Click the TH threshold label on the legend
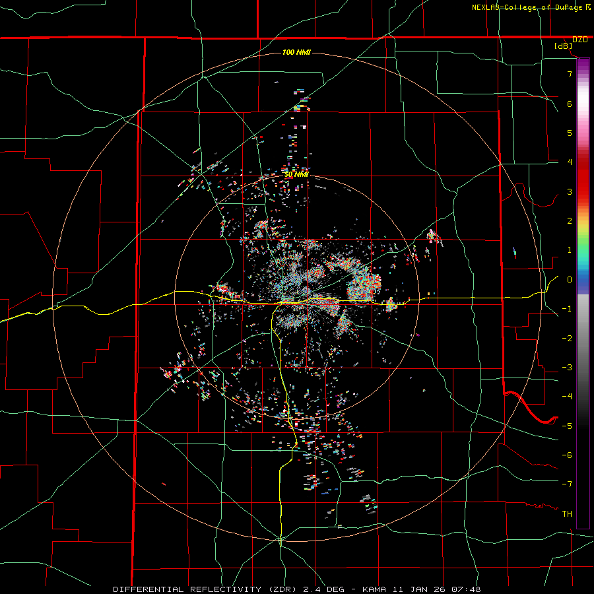This screenshot has width=594, height=594. point(567,514)
